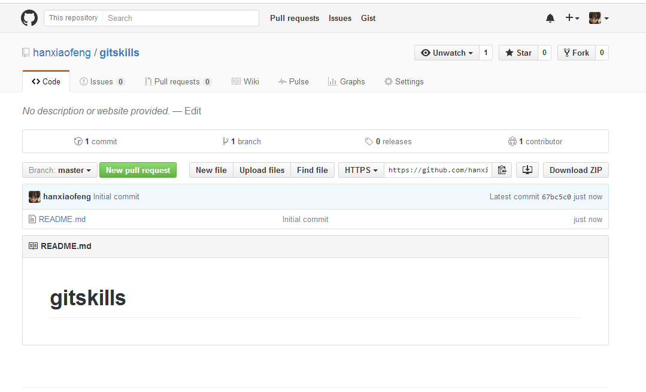Image resolution: width=646 pixels, height=392 pixels.
Task: Click the New file button
Action: [x=211, y=170]
